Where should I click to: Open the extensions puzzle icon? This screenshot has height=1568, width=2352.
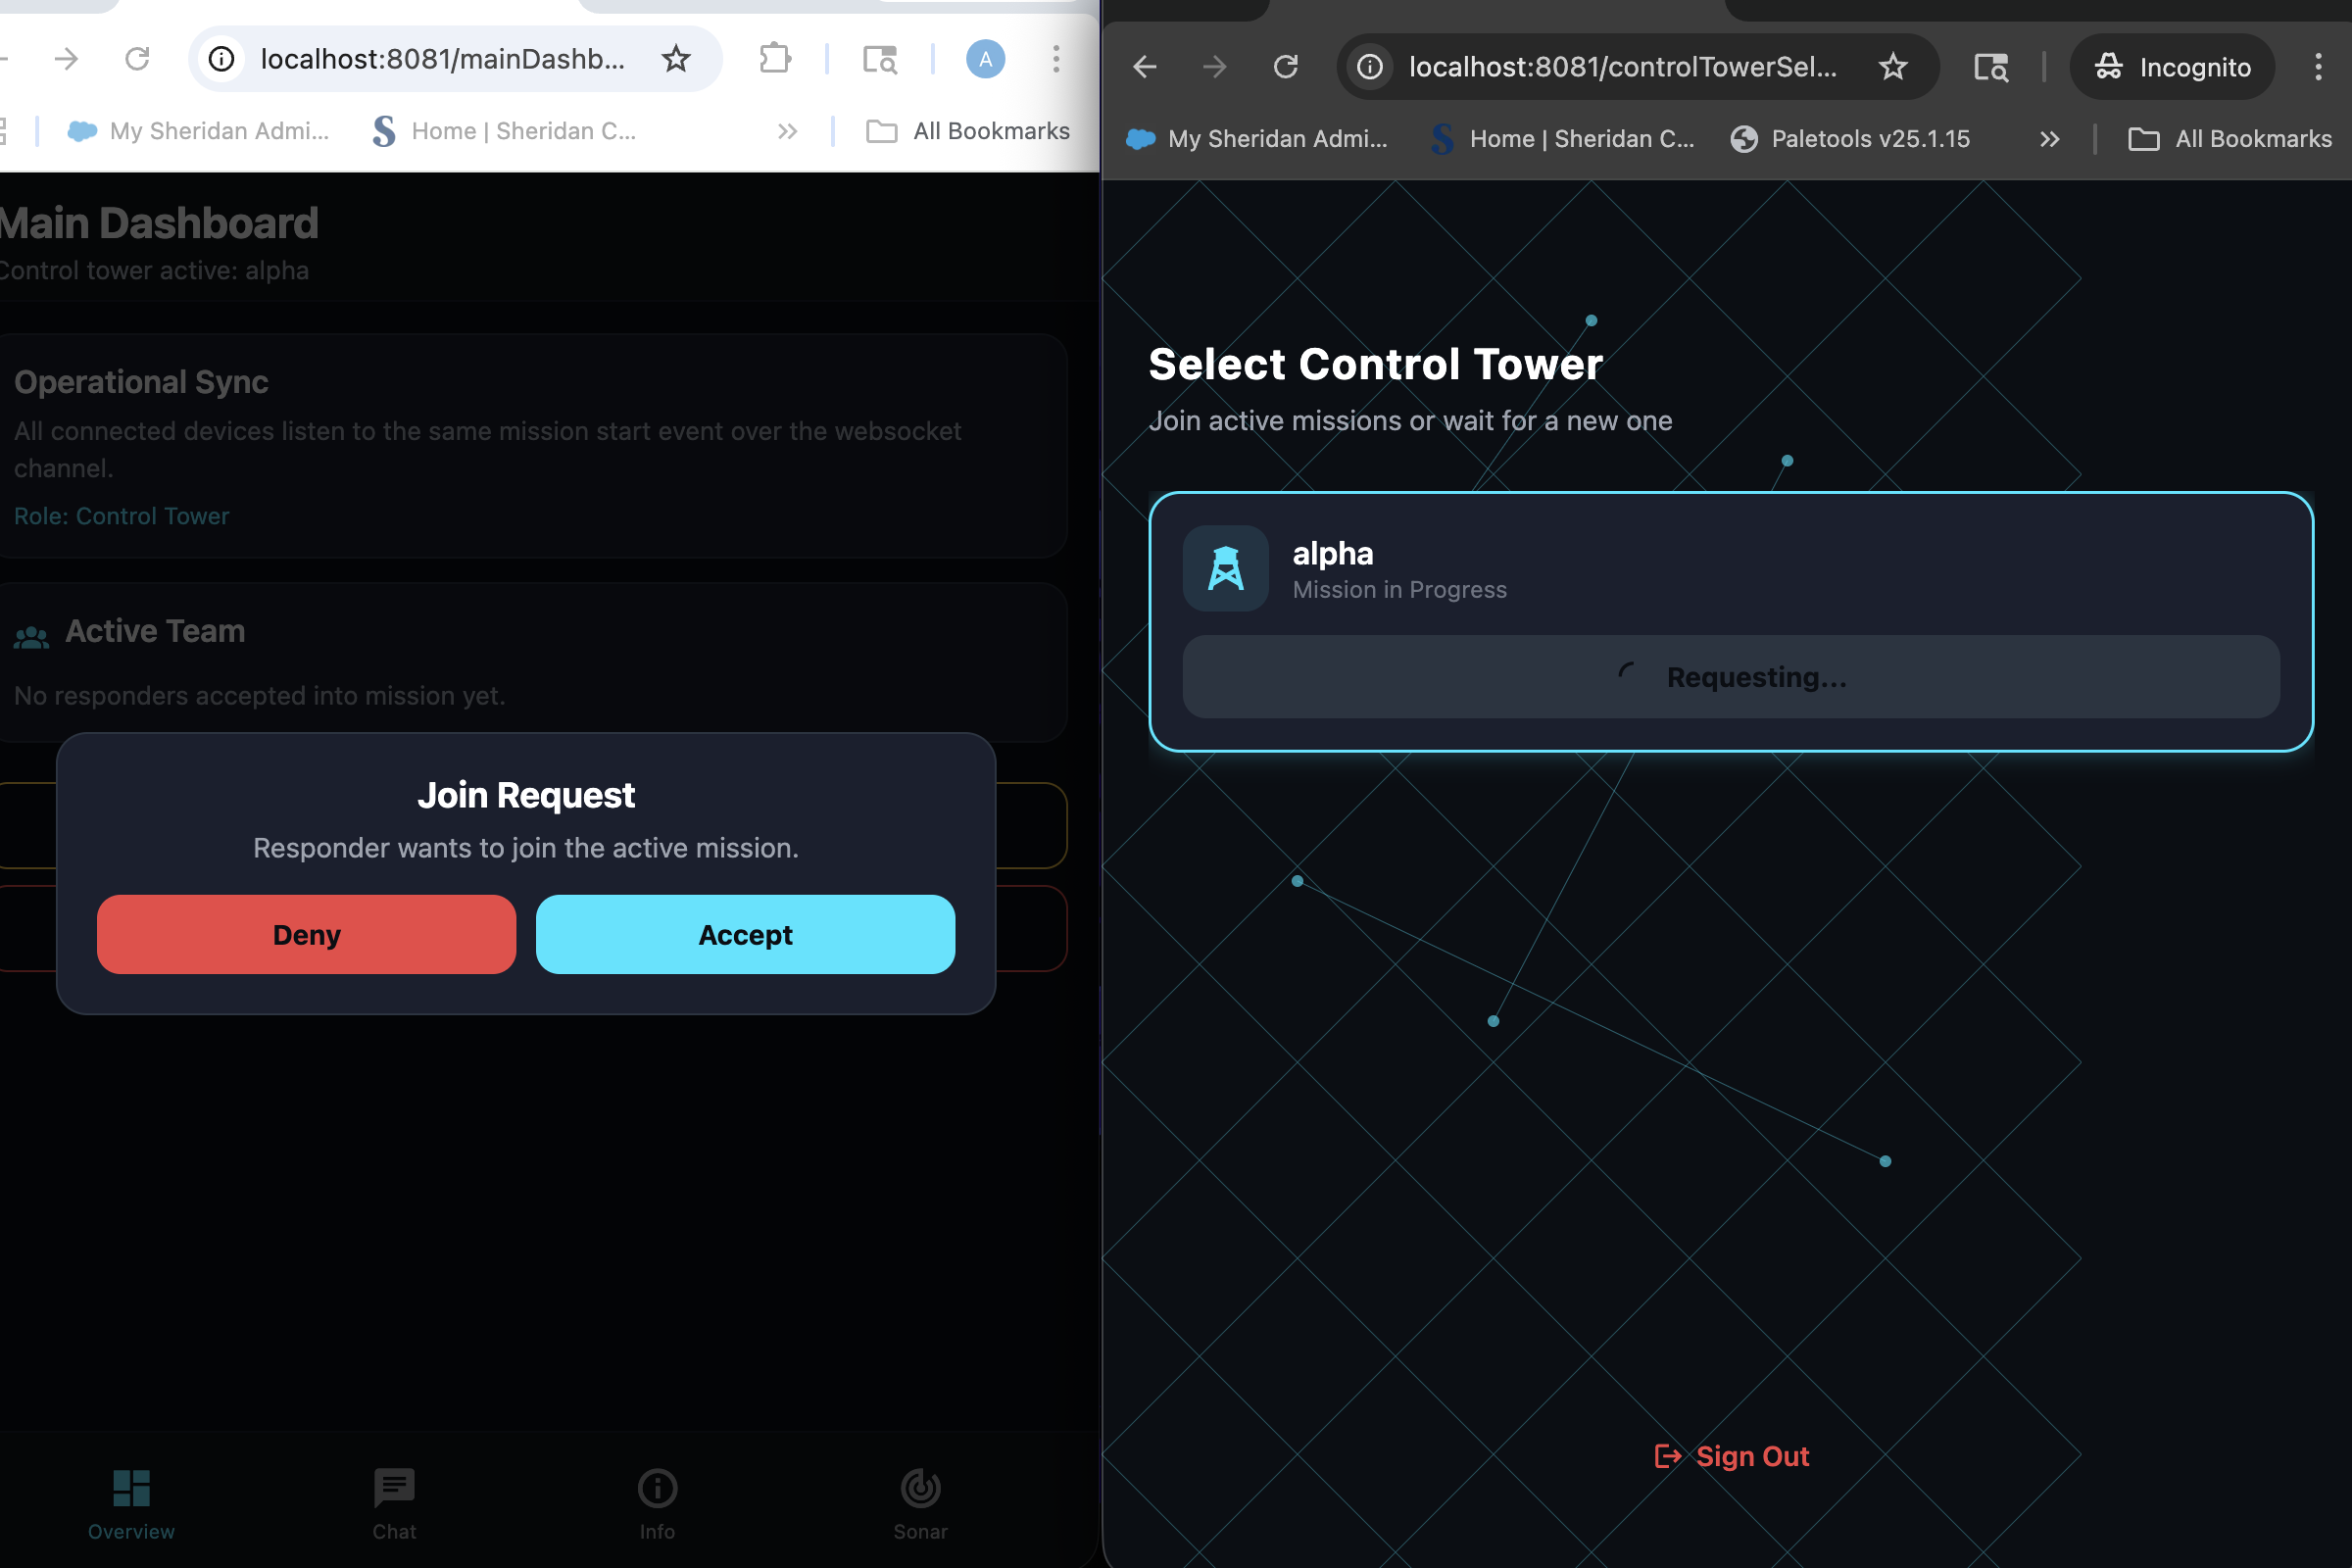click(x=775, y=59)
